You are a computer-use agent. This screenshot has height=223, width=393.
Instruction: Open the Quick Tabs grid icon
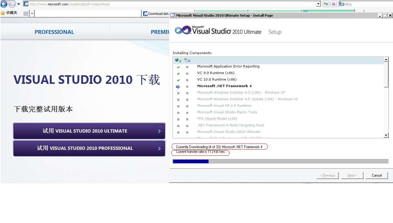[26, 13]
